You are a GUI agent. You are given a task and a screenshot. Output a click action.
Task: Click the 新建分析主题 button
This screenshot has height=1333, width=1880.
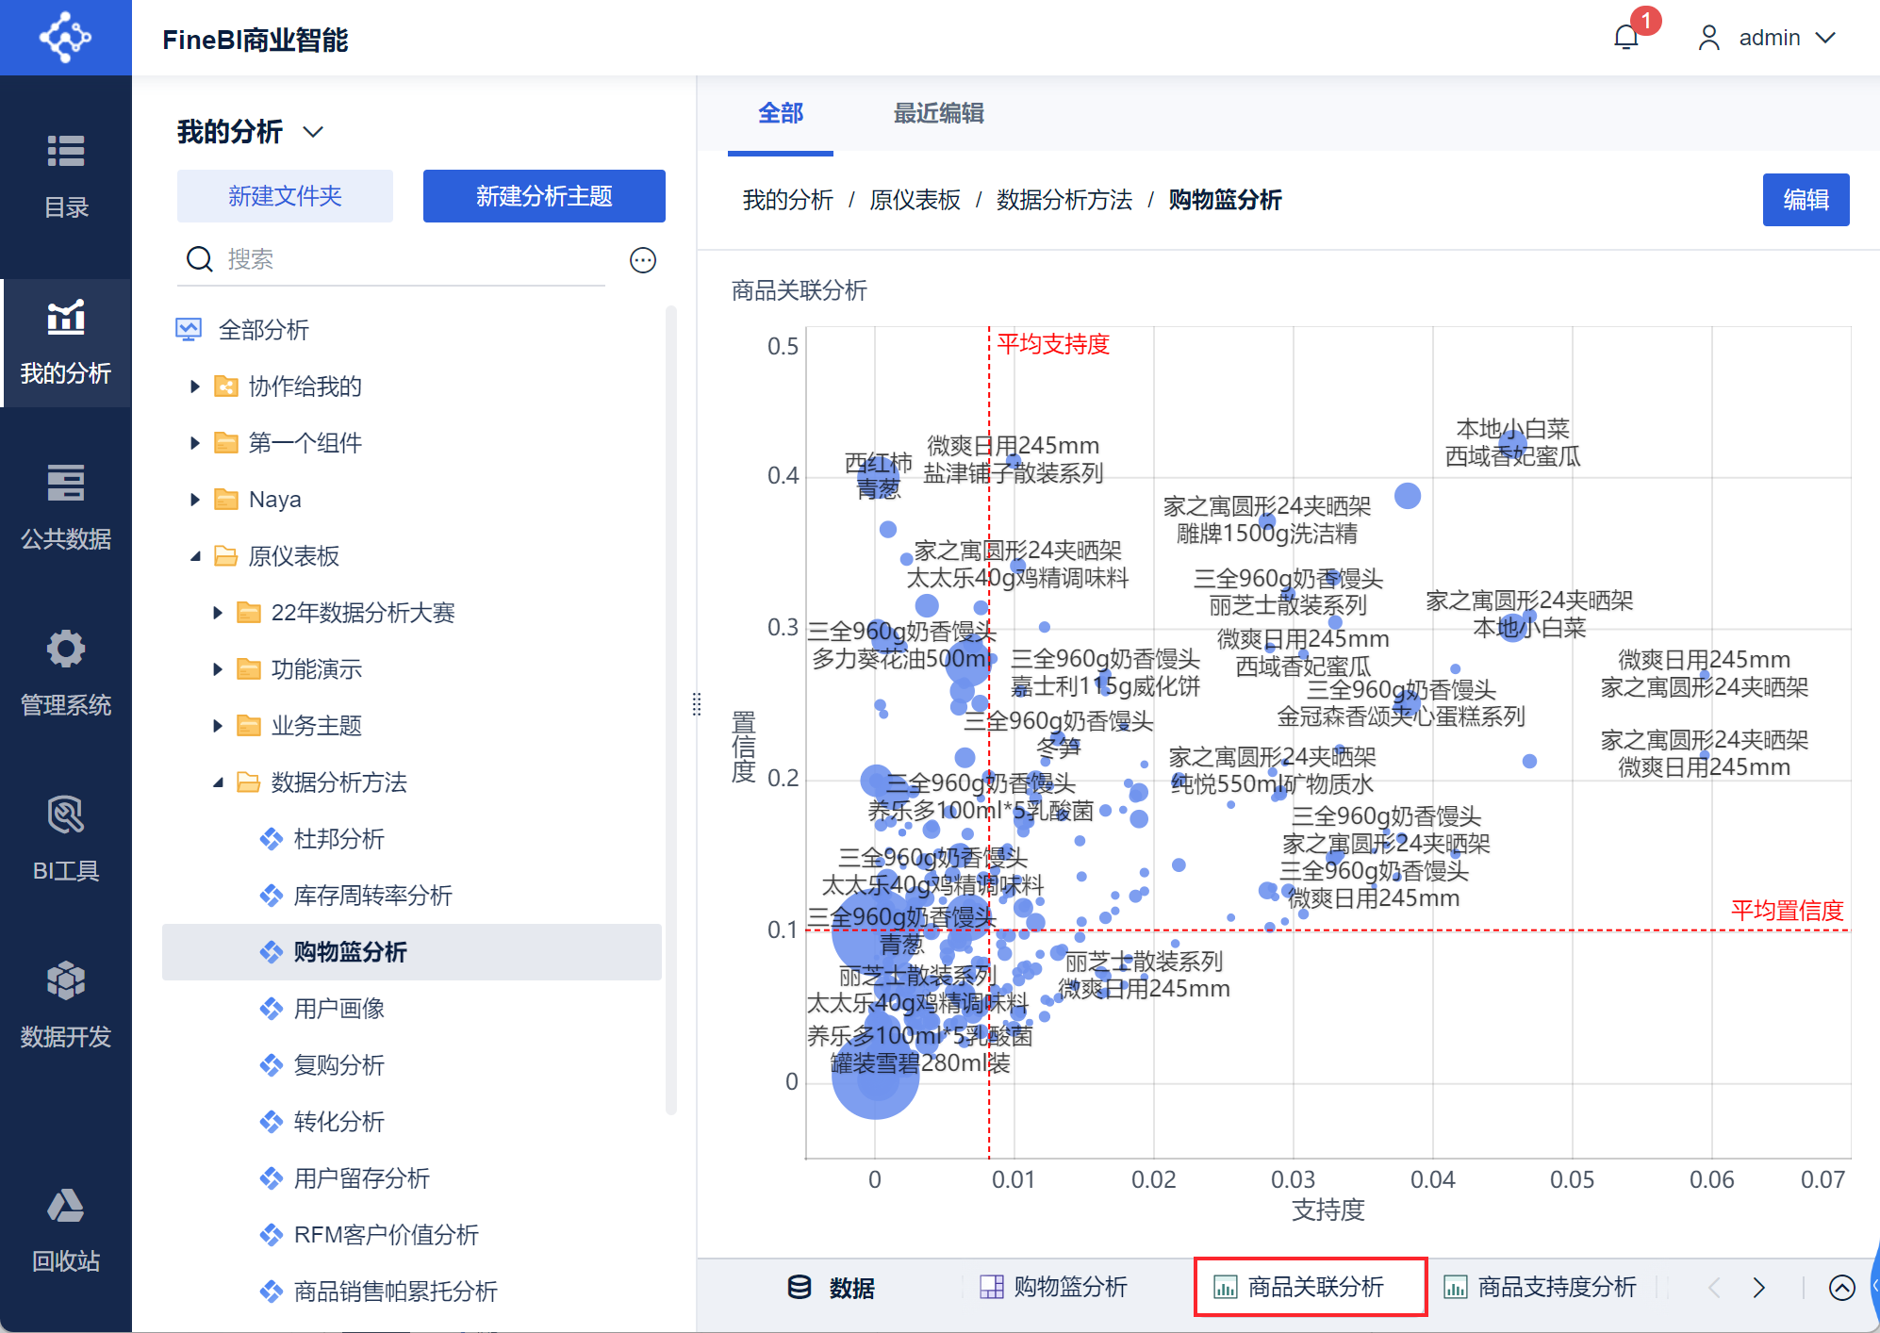544,196
